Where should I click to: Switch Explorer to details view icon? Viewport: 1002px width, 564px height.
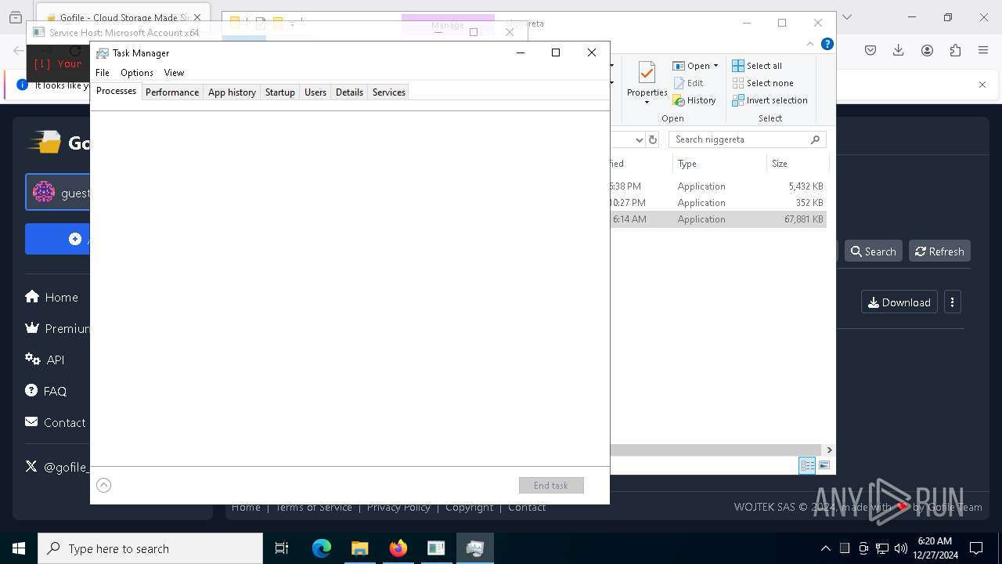point(807,465)
